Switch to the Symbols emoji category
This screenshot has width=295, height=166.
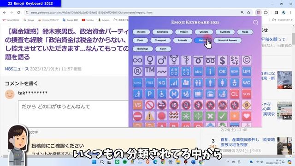[225, 32]
